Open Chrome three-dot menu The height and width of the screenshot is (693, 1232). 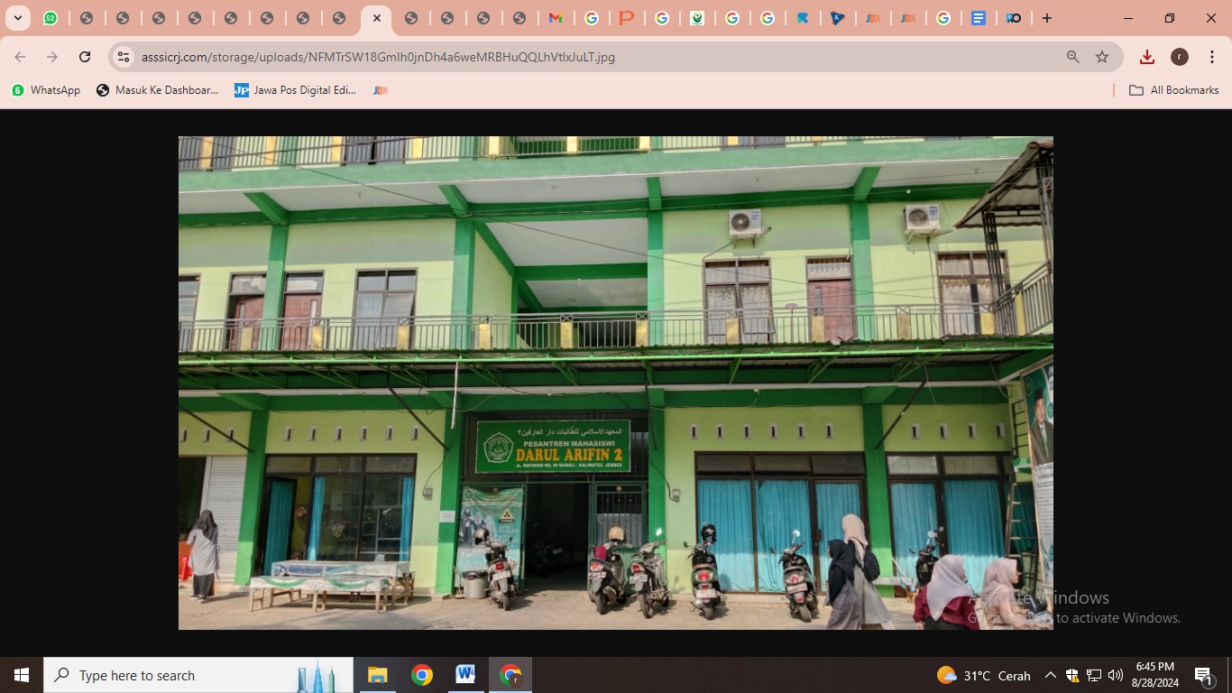tap(1212, 57)
